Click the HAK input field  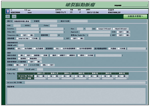[x=17, y=25]
